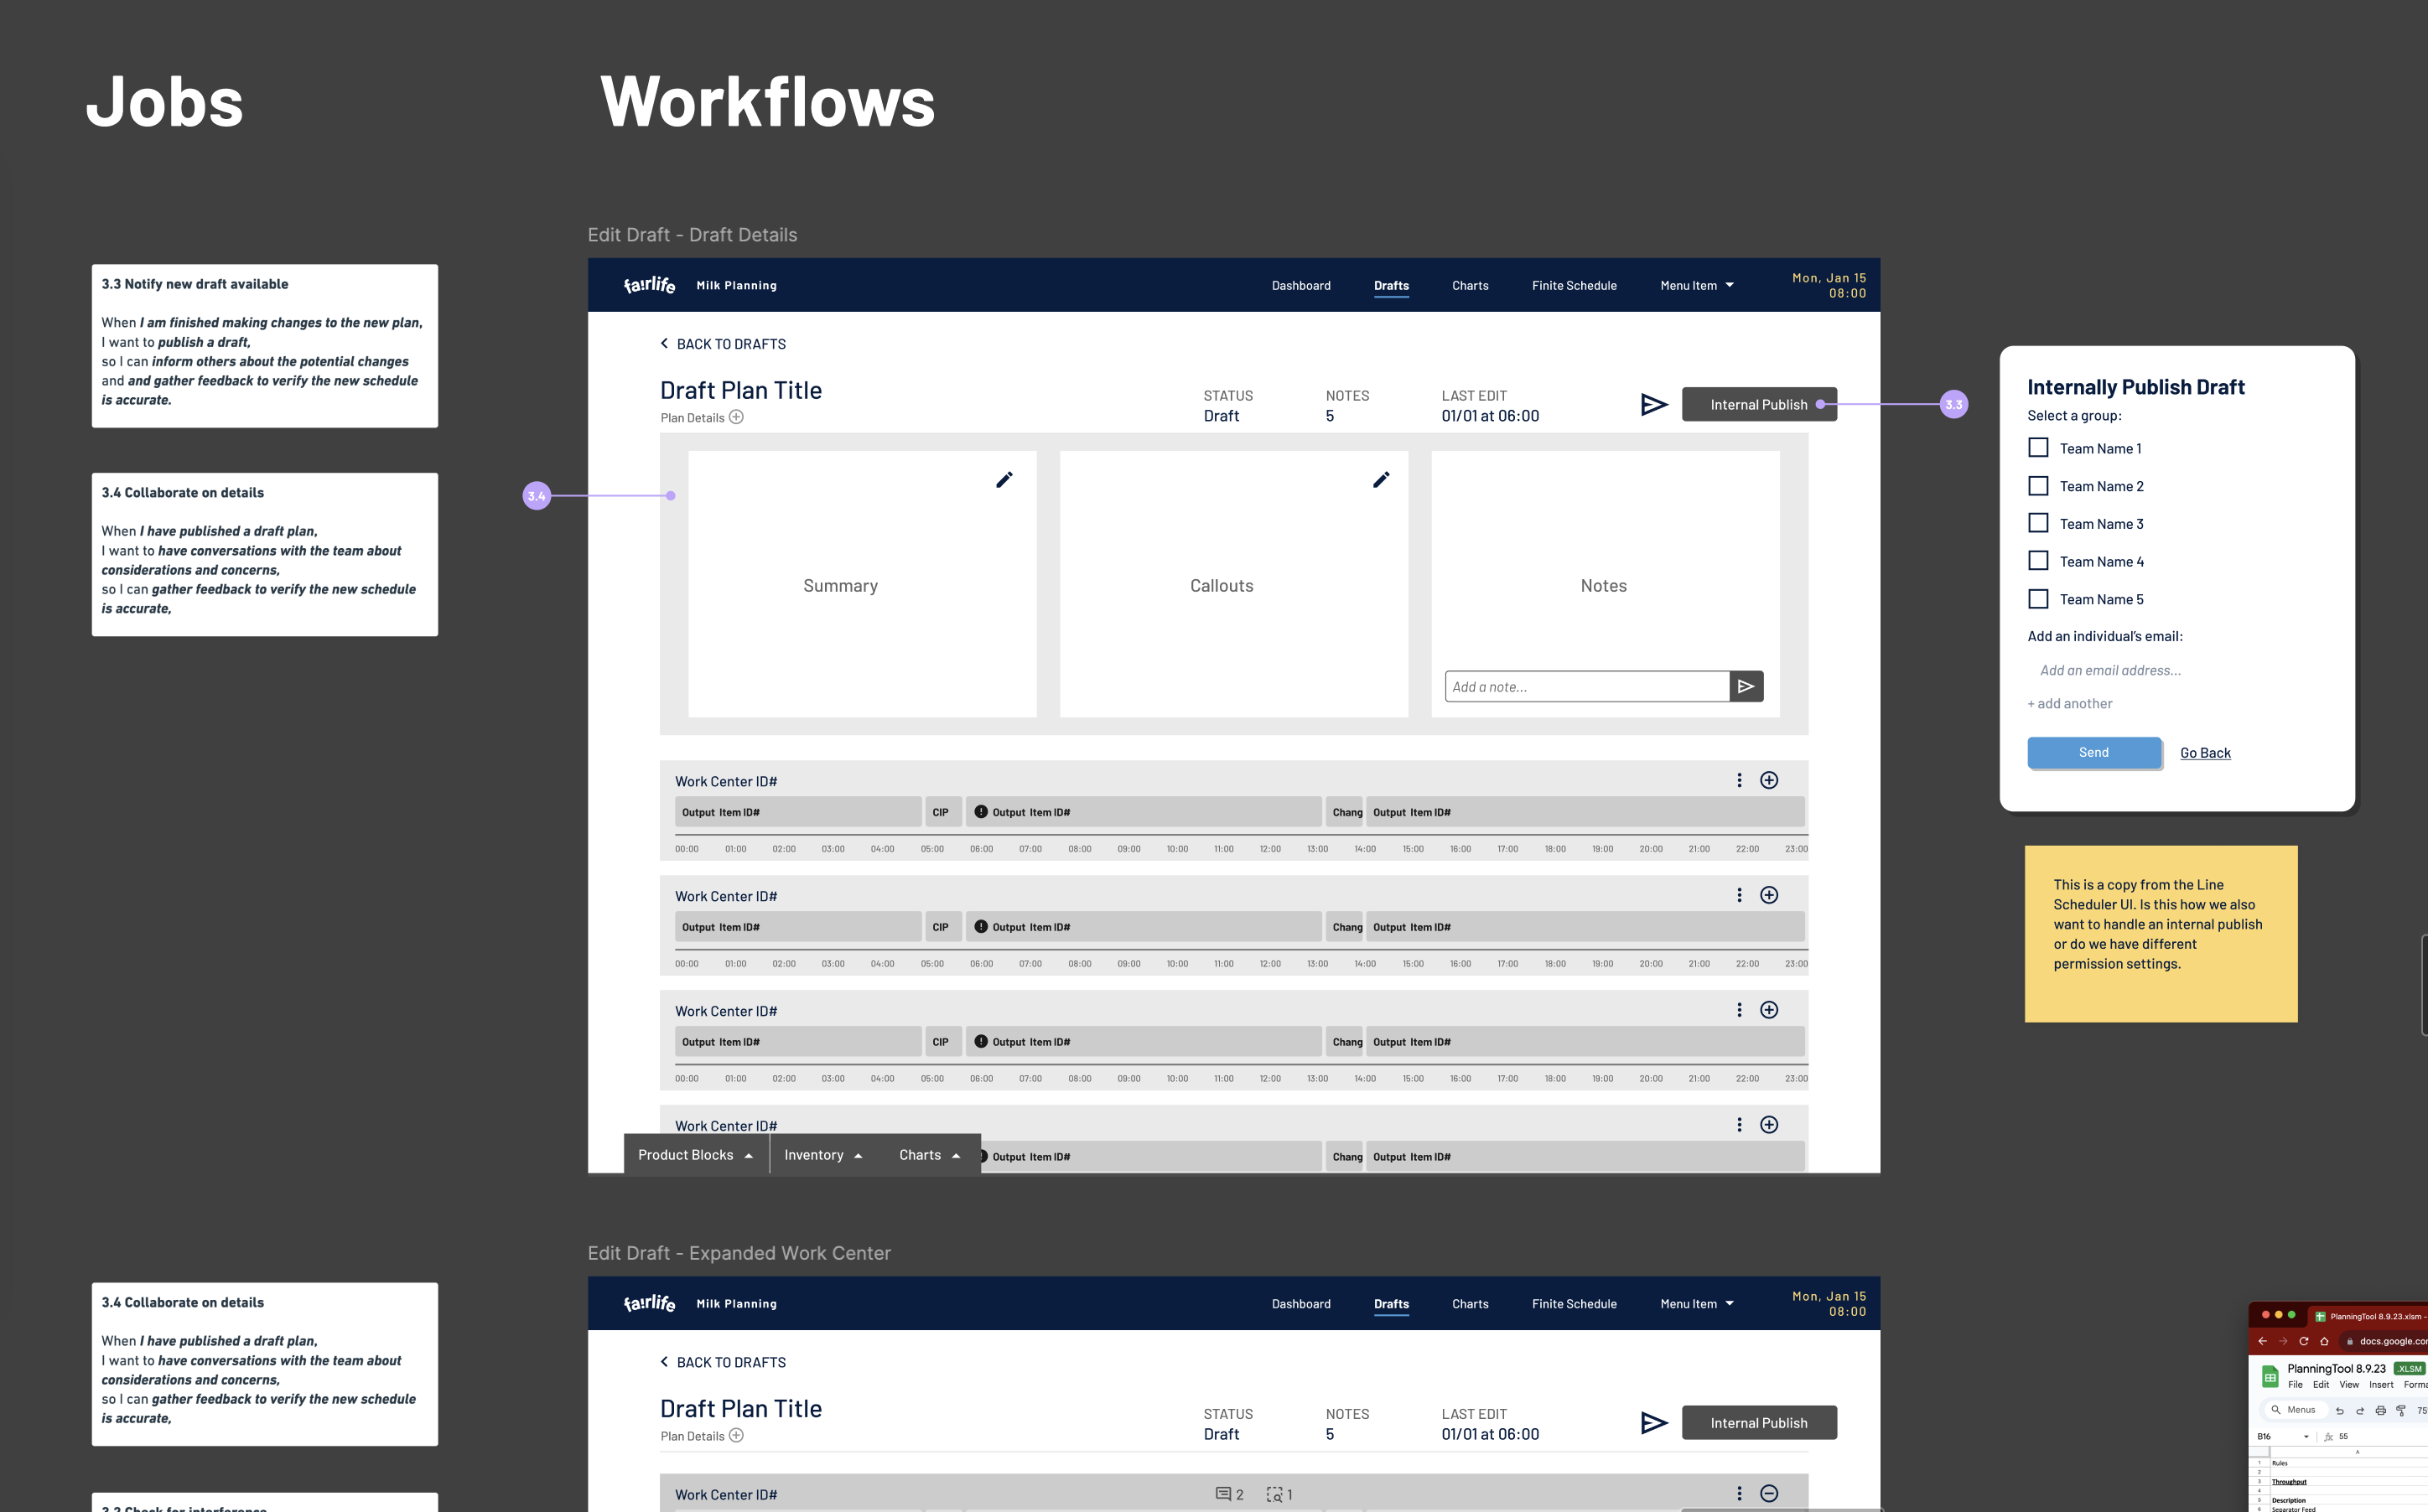The width and height of the screenshot is (2428, 1512).
Task: Click BACK TO DRAFTS link in first frame
Action: click(x=730, y=344)
